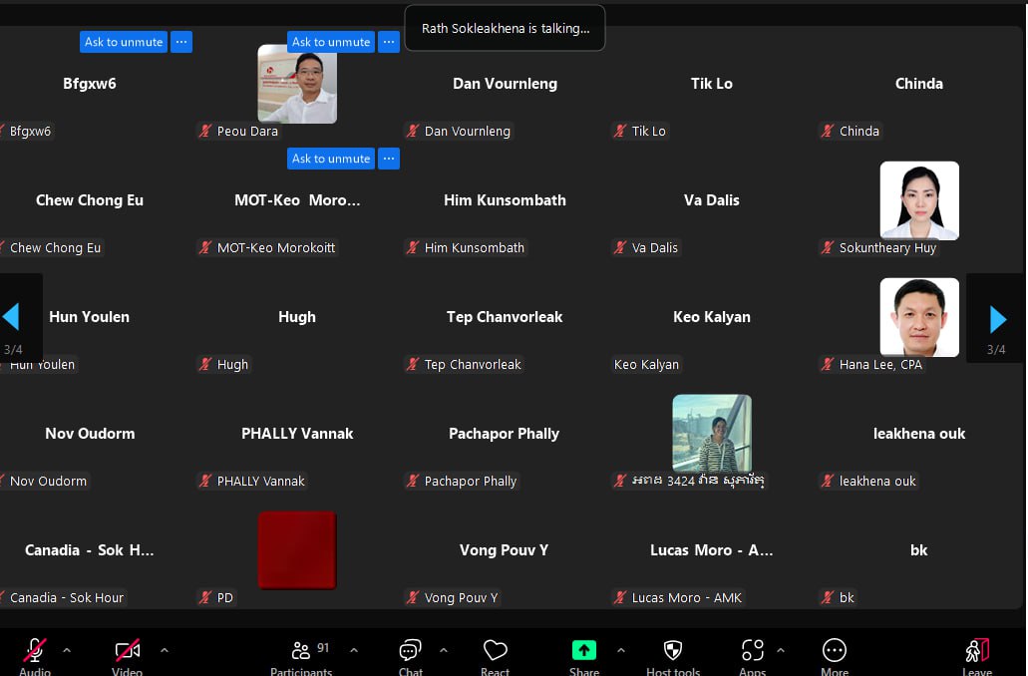Viewport: 1028px width, 676px height.
Task: Click muted mic icon beside Hana Lee, CPA
Action: 828,365
